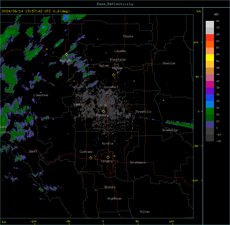Viewport: 230px width, 225px height.
Task: Select the Vulcan label
Action: coord(145,212)
